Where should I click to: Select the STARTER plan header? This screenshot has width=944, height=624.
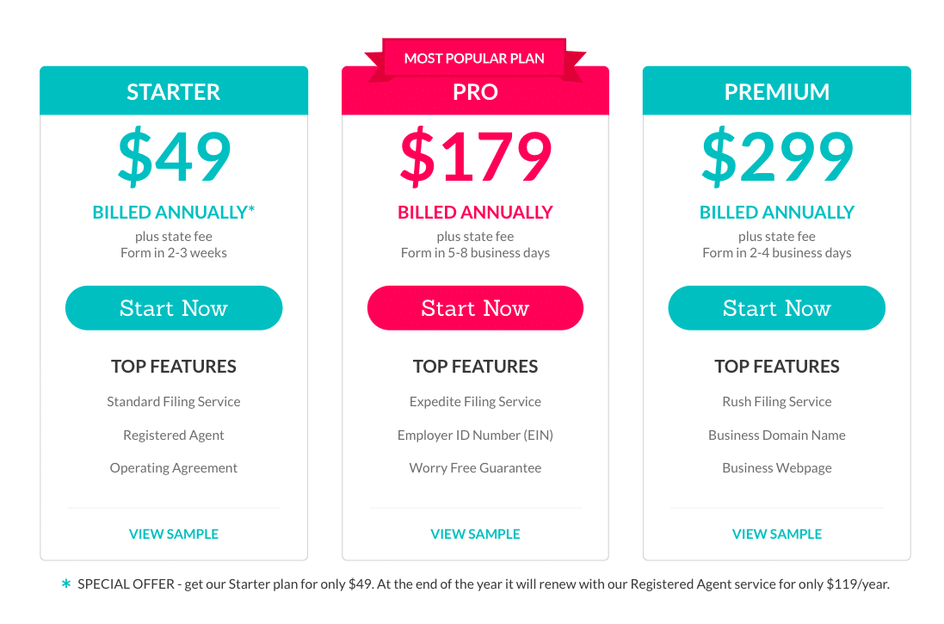(173, 91)
